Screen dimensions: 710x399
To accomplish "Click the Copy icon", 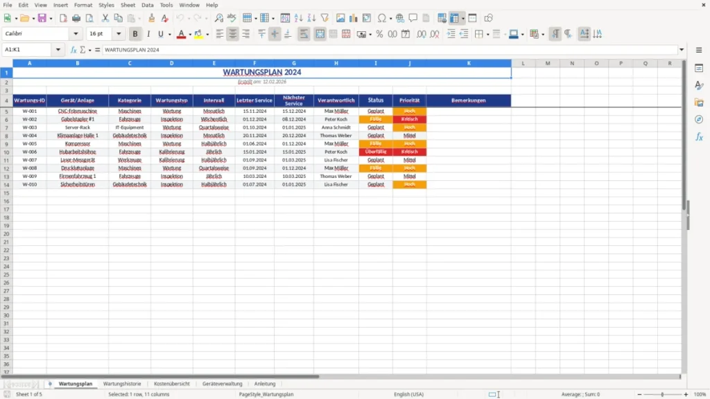I will coord(118,18).
